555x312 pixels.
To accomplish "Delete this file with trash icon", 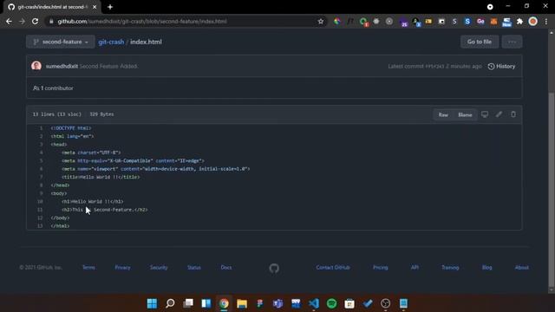I will 513,114.
